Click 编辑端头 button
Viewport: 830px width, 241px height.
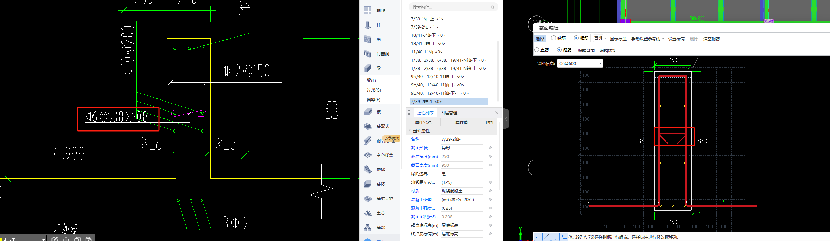[608, 50]
